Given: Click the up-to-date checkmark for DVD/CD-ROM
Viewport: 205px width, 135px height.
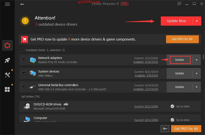Looking at the screenshot, I should point(172,106).
